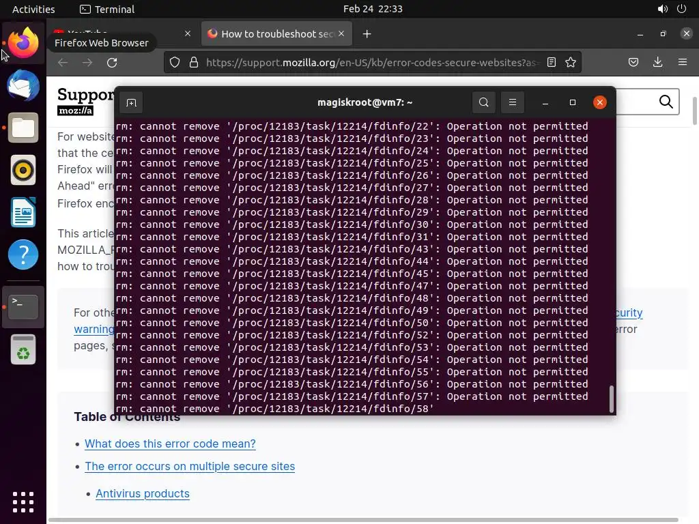The height and width of the screenshot is (524, 699).
Task: Open Firefox application hamburger menu
Action: [683, 62]
